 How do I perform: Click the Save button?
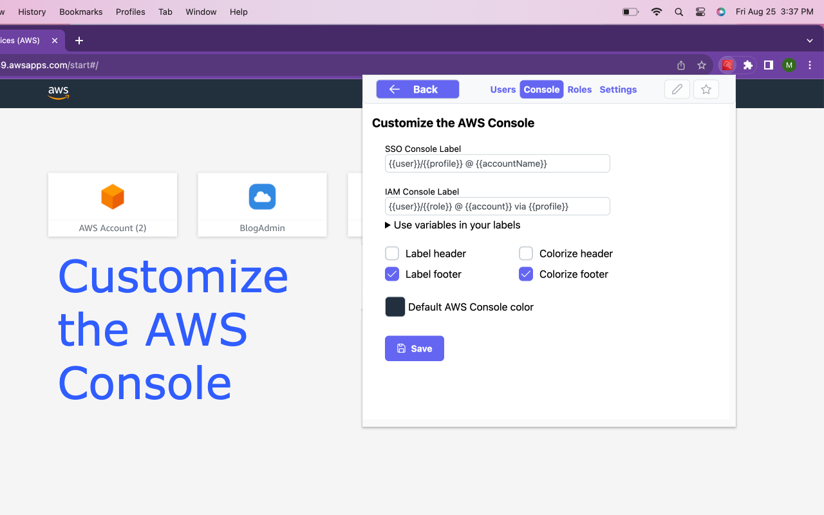[x=415, y=348]
